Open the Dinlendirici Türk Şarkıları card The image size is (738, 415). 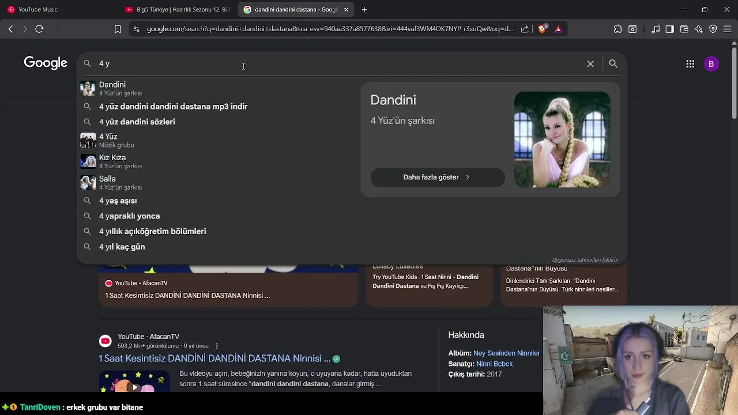(563, 285)
